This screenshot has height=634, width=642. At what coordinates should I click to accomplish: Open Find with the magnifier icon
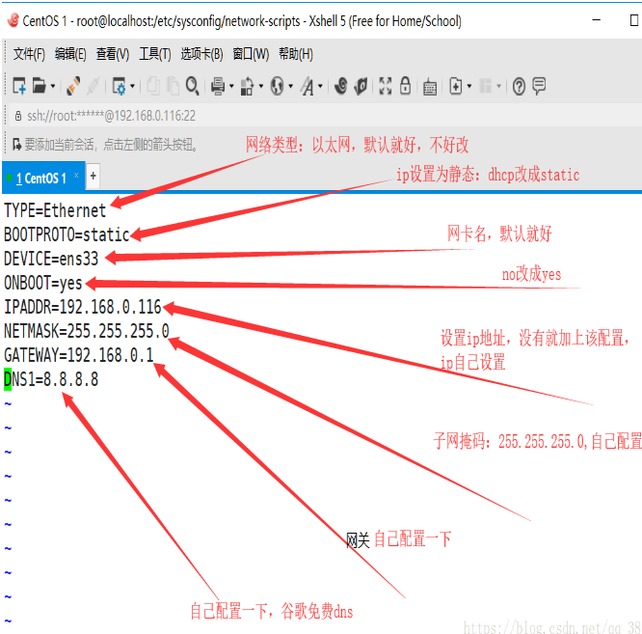point(192,86)
